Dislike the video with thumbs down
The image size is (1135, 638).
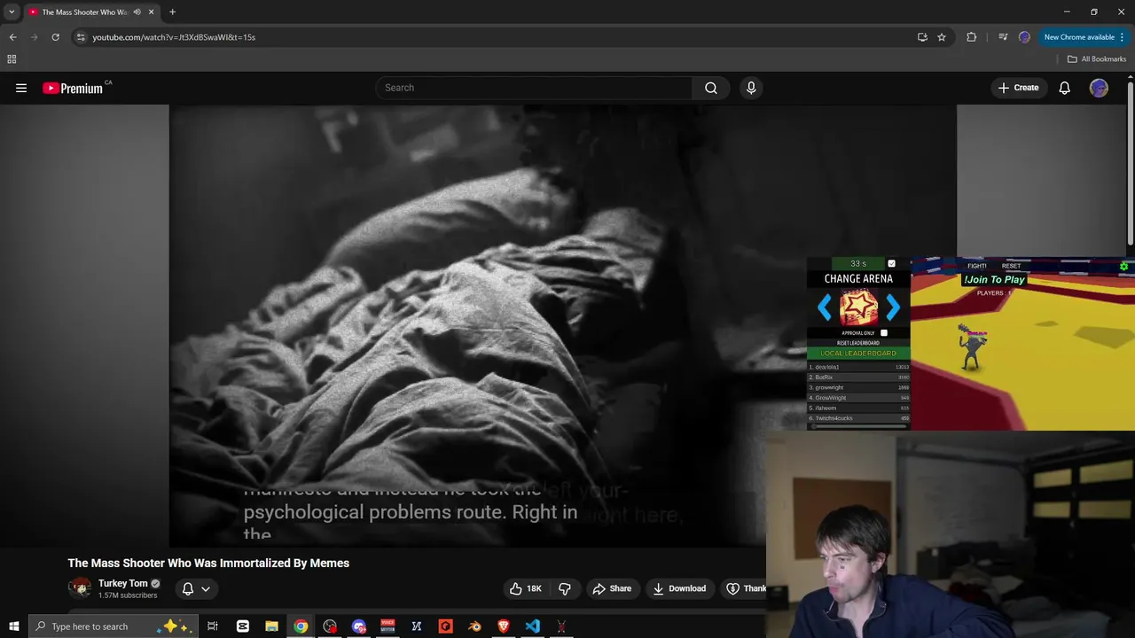click(565, 588)
